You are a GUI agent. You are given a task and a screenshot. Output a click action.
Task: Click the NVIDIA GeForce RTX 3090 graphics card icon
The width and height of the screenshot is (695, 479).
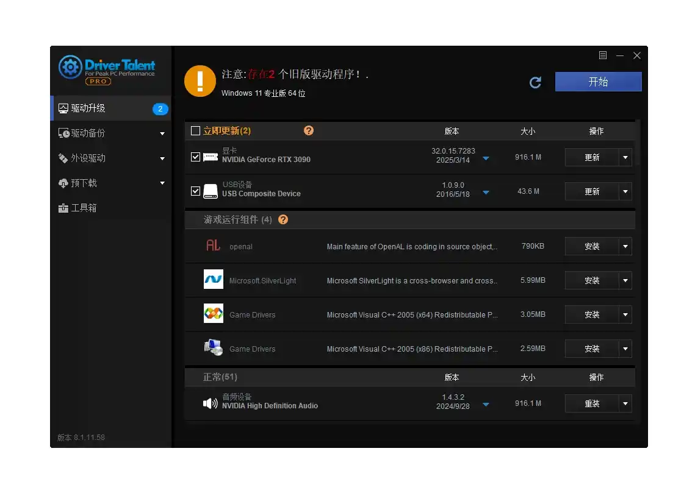[x=211, y=157]
